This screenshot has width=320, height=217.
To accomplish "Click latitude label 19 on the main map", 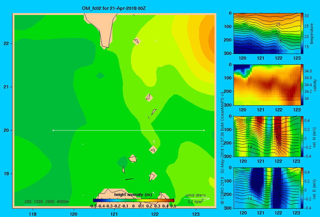I will pos(6,174).
